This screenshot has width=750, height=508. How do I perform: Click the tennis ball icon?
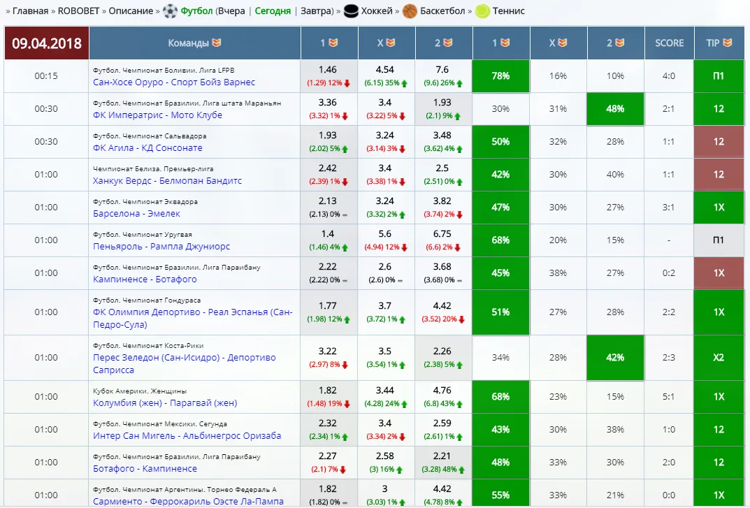point(482,11)
